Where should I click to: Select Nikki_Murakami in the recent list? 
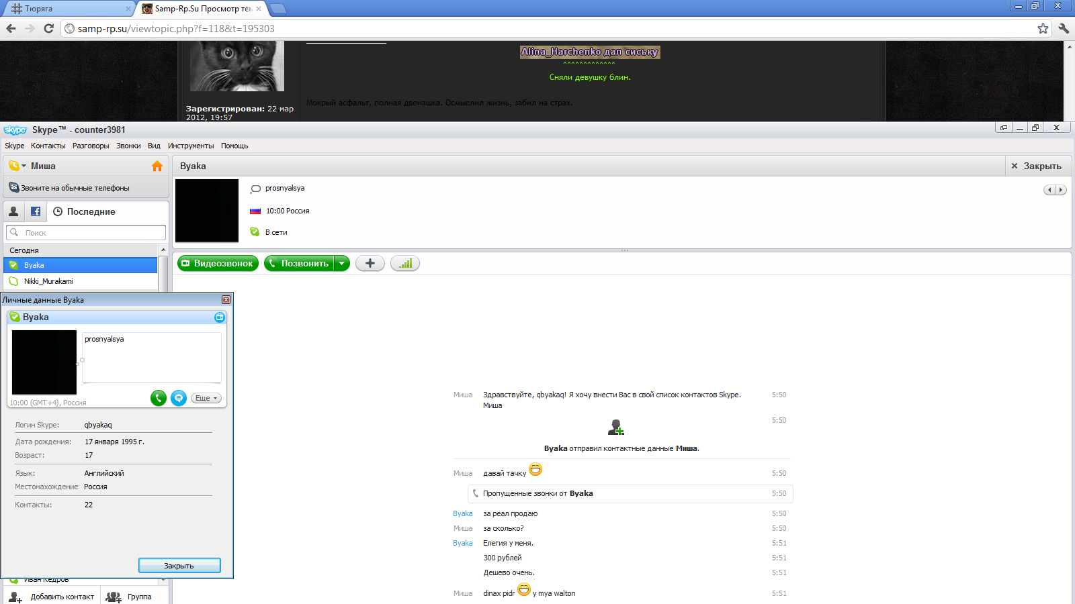[81, 281]
